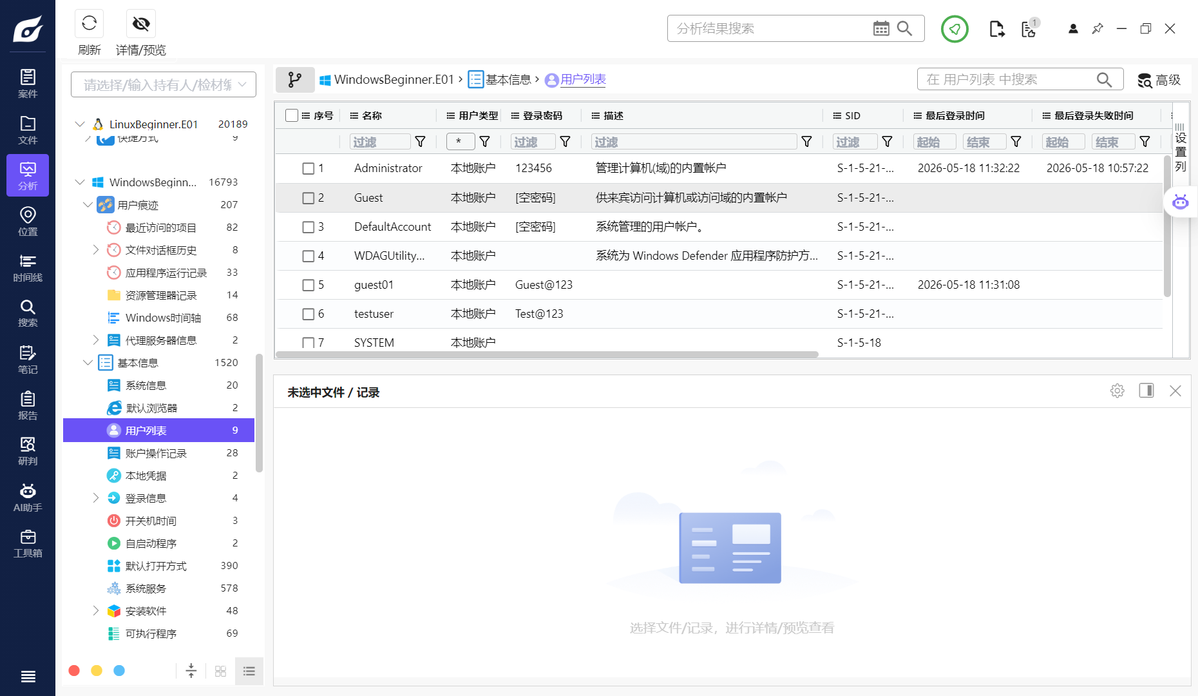1198x696 pixels.
Task: Select 开关机时间 in the tree
Action: click(158, 521)
